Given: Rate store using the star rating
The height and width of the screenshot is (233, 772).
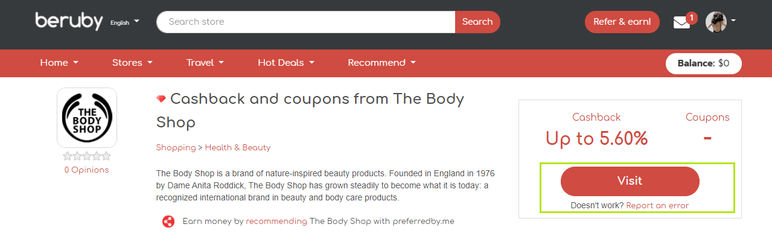Looking at the screenshot, I should pyautogui.click(x=87, y=156).
